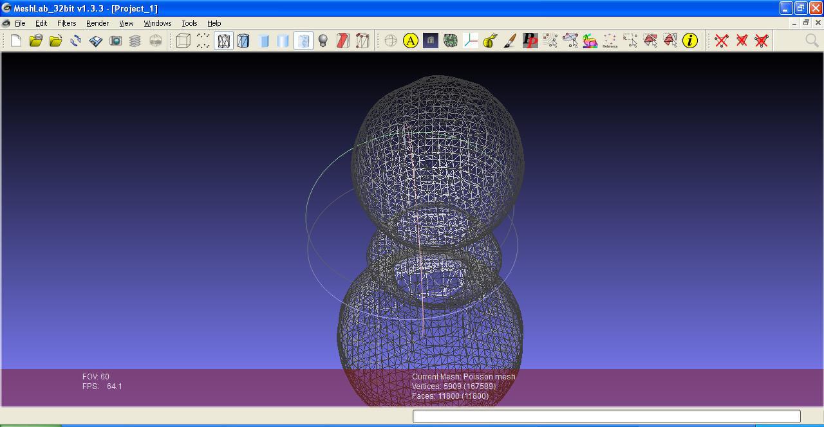Close the inner Project_1 document
The height and width of the screenshot is (427, 824).
pyautogui.click(x=818, y=23)
